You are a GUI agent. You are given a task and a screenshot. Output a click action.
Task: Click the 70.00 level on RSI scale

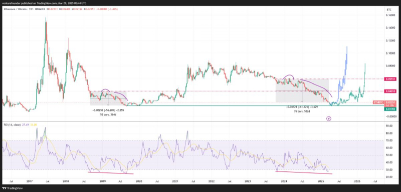pyautogui.click(x=389, y=140)
